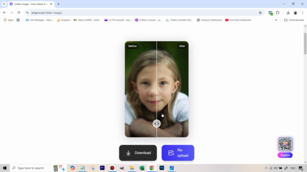Open the Orders Kindle Direct bookmark
307x172 pixels.
179,20
